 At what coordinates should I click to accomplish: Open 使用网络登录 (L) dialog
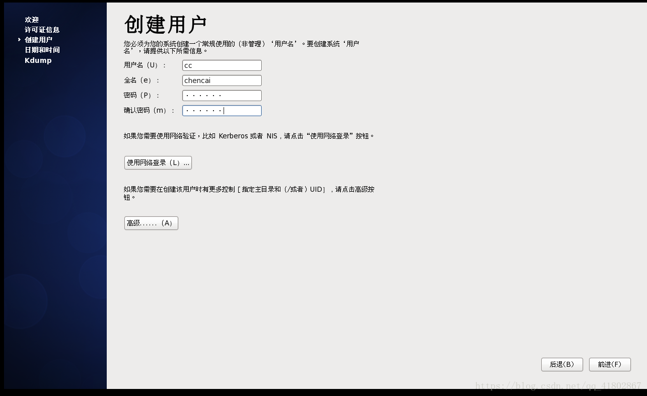point(158,163)
